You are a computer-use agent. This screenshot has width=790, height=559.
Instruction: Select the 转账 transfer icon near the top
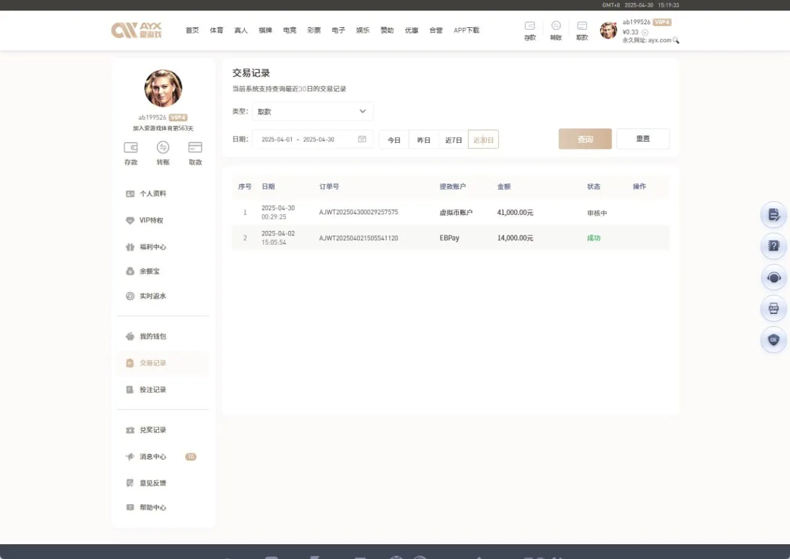coord(555,30)
